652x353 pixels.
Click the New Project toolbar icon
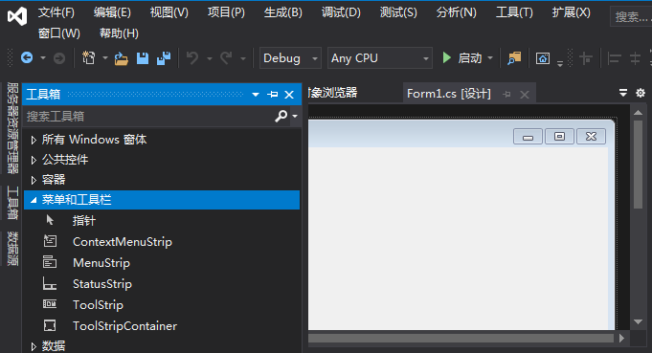point(89,58)
